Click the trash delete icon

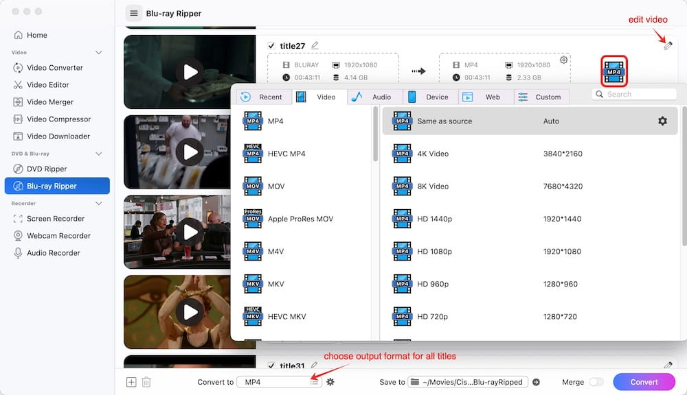(x=146, y=382)
